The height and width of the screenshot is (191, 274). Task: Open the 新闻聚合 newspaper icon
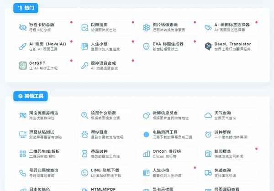click(x=208, y=154)
